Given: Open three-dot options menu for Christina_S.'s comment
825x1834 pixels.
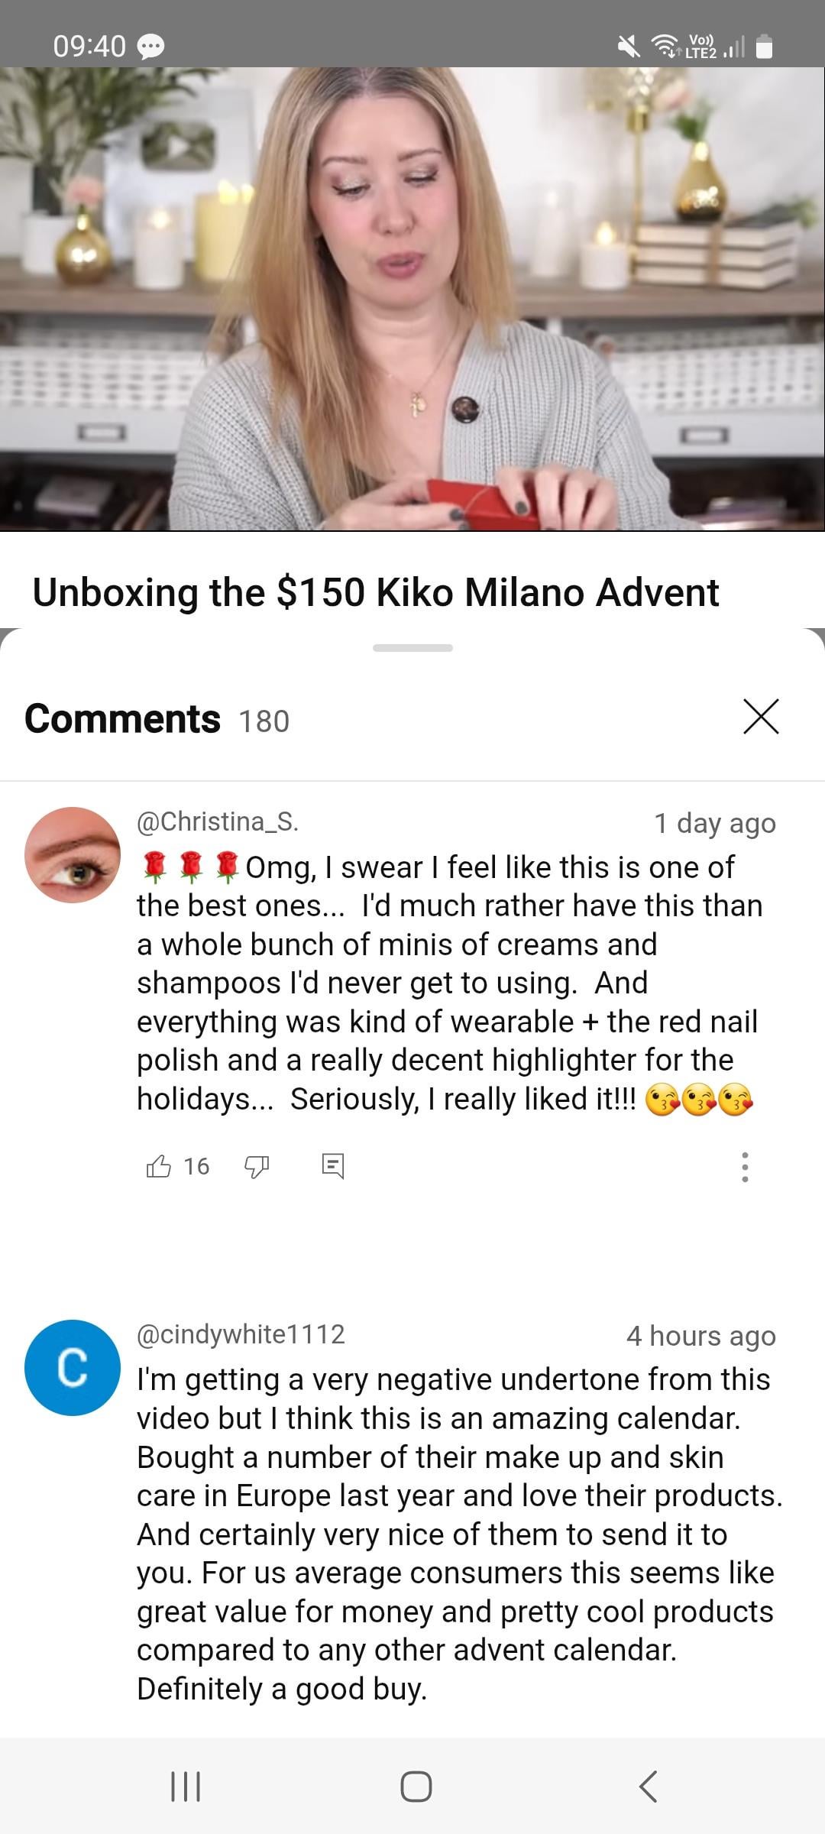Looking at the screenshot, I should point(745,1167).
